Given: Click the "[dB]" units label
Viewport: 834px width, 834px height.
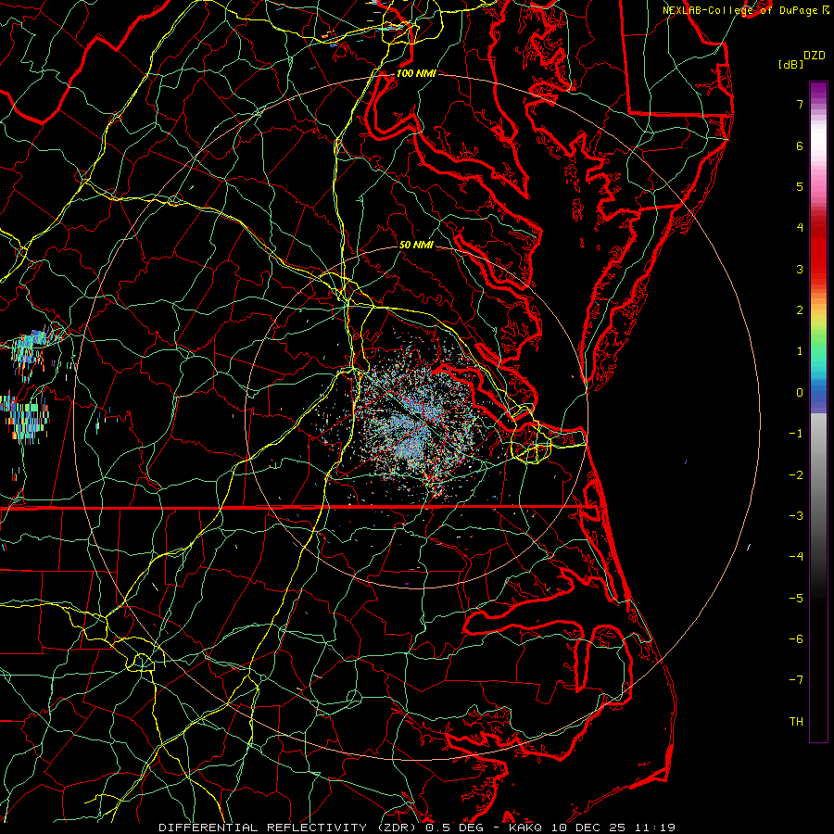Looking at the screenshot, I should pos(790,64).
